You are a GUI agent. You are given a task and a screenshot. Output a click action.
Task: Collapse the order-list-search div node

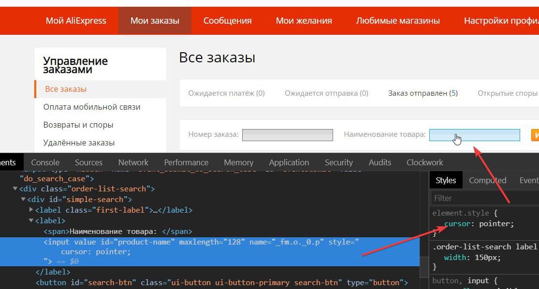click(x=15, y=188)
